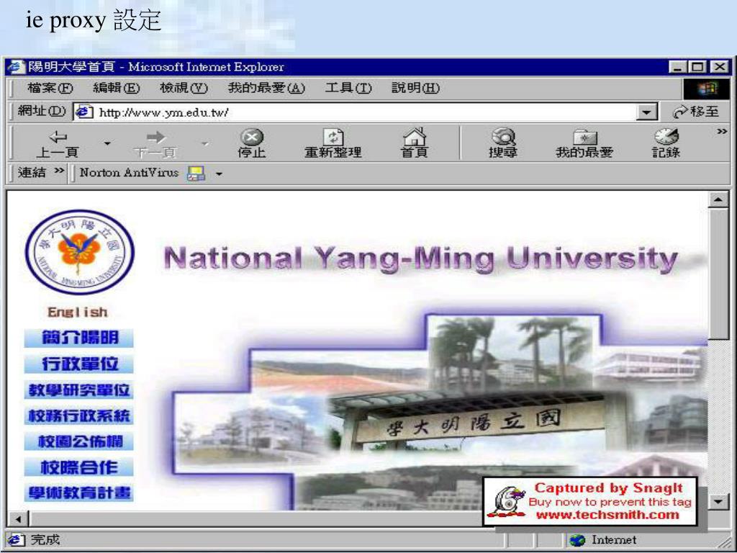This screenshot has height=553, width=737.
Task: Click the address field showing http://www.ym.edu.tw/
Action: (x=364, y=112)
